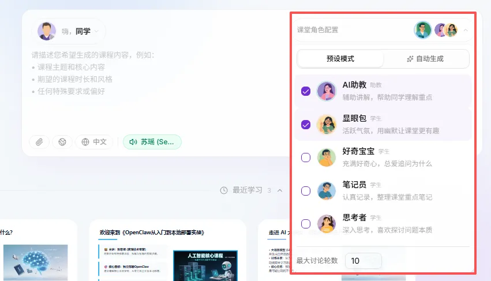Click the 最近学习 clock icon
Viewport: 491px width, 281px height.
[224, 190]
